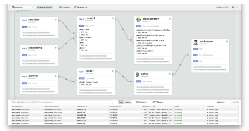Click the /applicants/1 endpoint in coreapi
This screenshot has width=249, height=131.
coord(85,38)
